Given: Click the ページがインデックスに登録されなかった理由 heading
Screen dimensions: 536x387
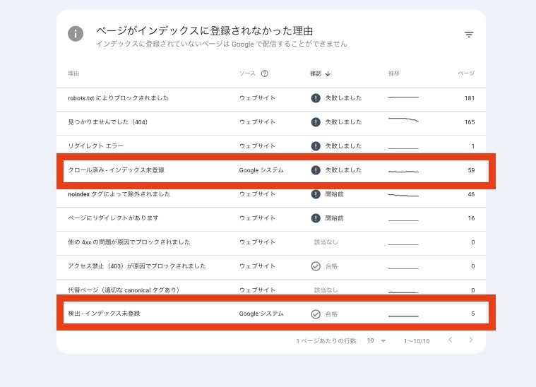Looking at the screenshot, I should pos(204,31).
